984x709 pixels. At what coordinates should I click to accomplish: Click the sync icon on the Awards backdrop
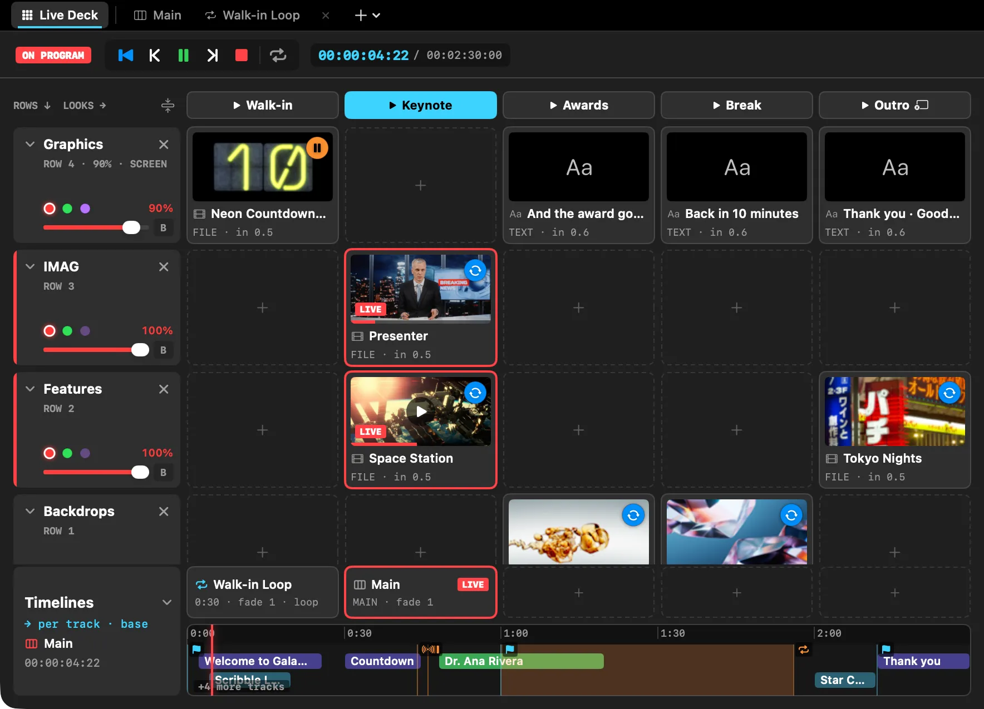coord(633,515)
